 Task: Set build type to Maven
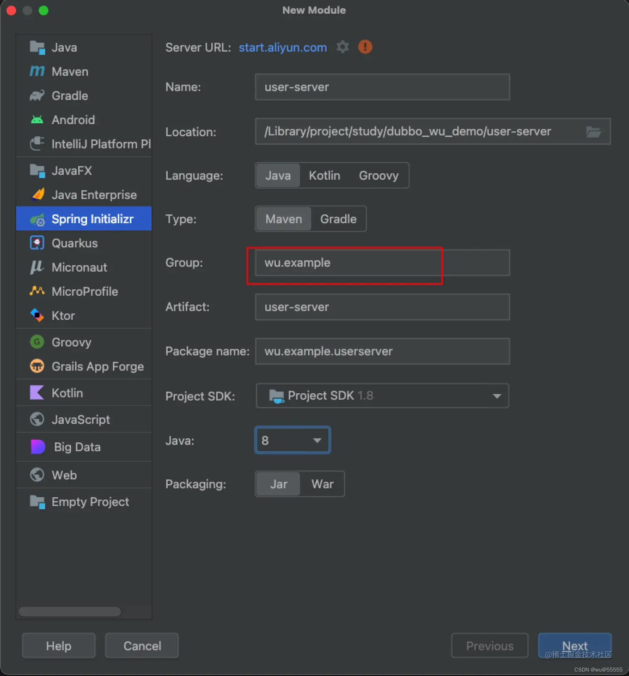[284, 219]
